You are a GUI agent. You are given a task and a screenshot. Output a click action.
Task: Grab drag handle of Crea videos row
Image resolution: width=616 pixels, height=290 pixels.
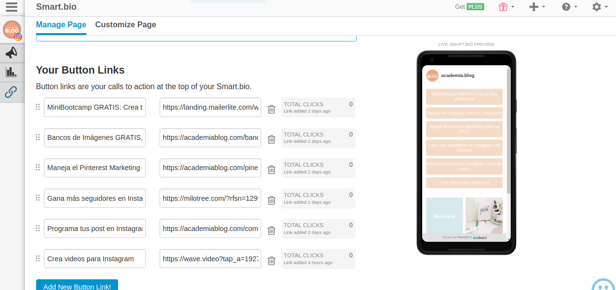38,258
